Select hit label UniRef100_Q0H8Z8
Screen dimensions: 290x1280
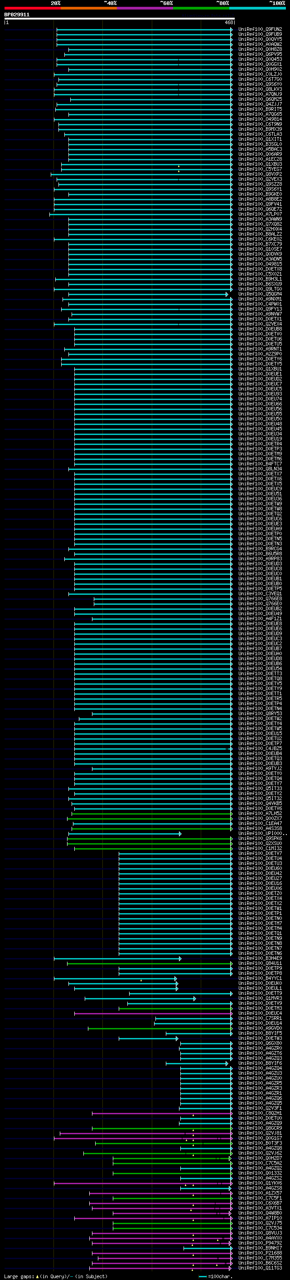[260, 49]
